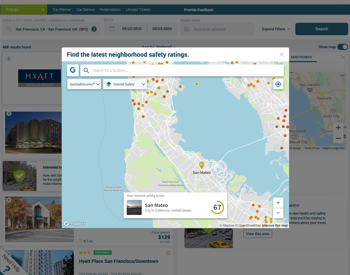The width and height of the screenshot is (350, 275).
Task: Open Hyatt Place San Francisco/Downtown listing
Action: [x=118, y=261]
